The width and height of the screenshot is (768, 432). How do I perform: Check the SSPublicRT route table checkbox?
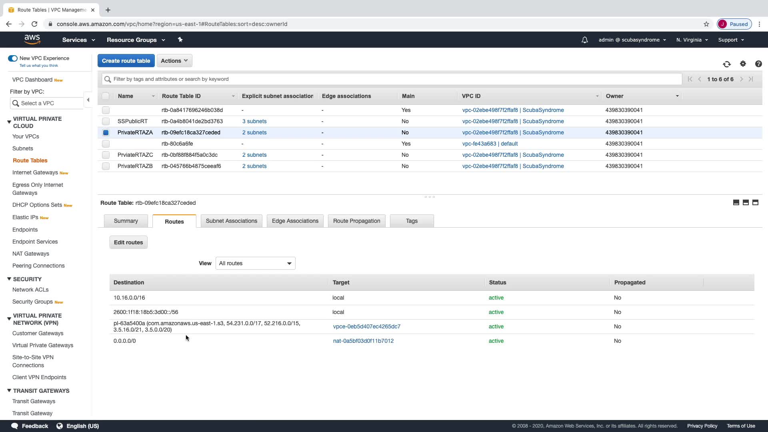click(x=106, y=121)
